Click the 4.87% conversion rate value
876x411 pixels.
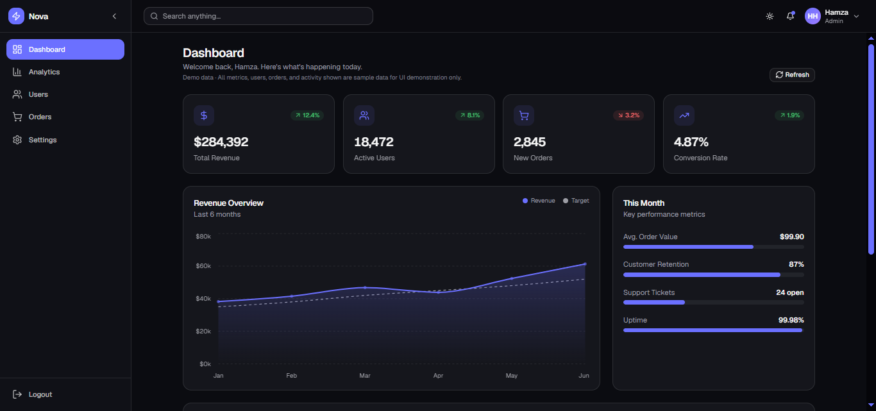click(x=691, y=142)
